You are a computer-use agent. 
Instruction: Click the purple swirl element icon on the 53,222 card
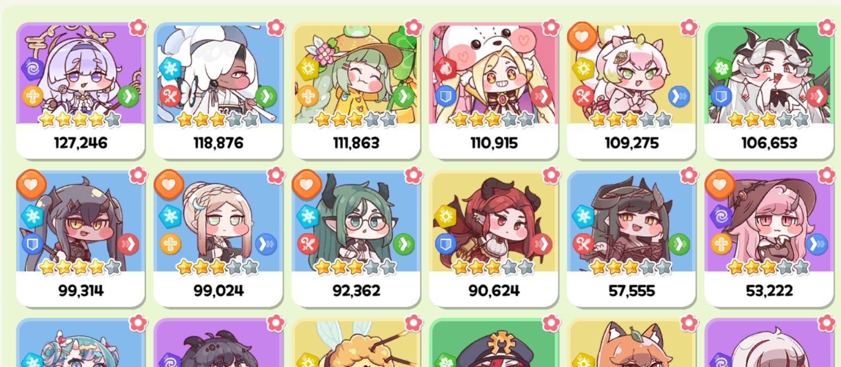coord(721,216)
